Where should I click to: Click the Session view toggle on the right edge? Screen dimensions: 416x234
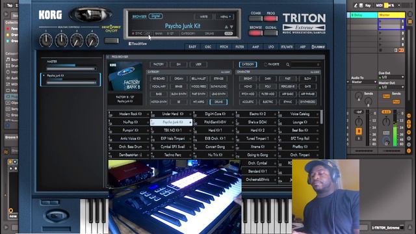click(x=410, y=21)
